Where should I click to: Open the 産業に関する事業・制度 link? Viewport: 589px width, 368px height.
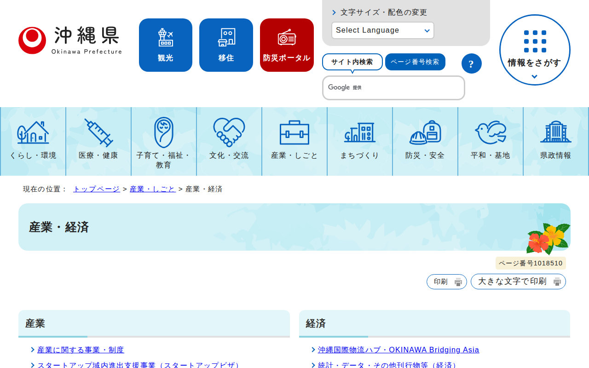click(81, 350)
